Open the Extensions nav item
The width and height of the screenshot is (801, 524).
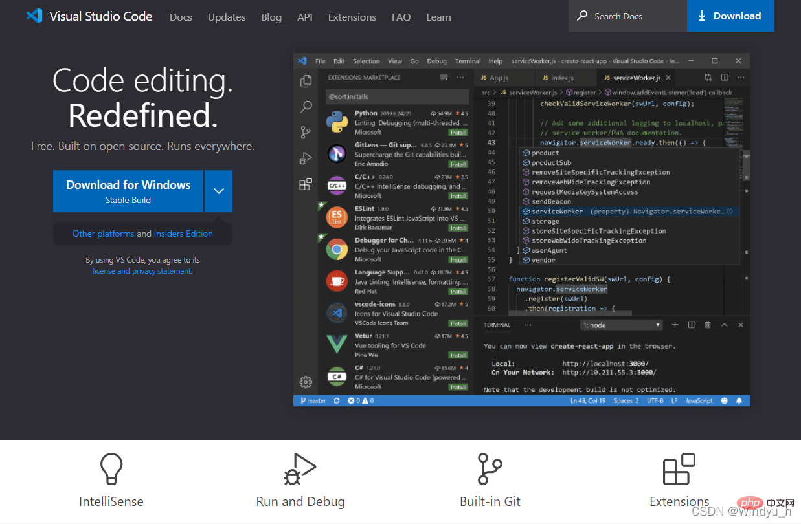point(352,17)
